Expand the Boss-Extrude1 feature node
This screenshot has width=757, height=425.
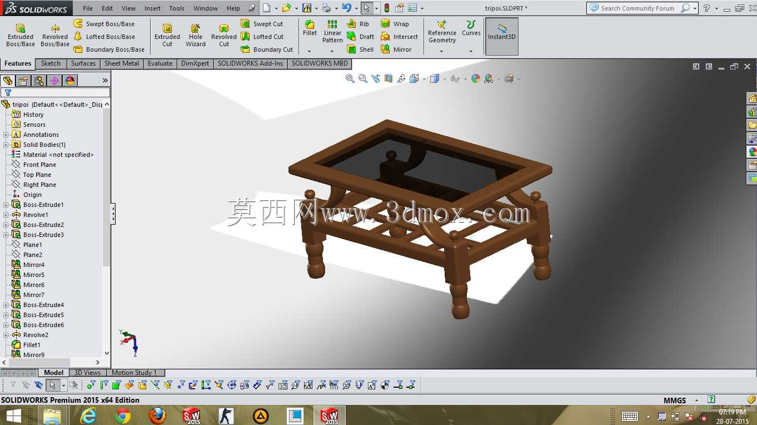6,205
